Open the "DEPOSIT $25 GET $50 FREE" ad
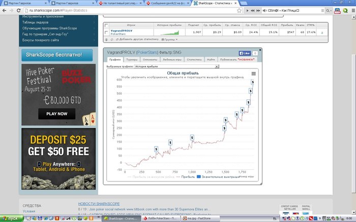This screenshot has width=356, height=222. coord(58,159)
